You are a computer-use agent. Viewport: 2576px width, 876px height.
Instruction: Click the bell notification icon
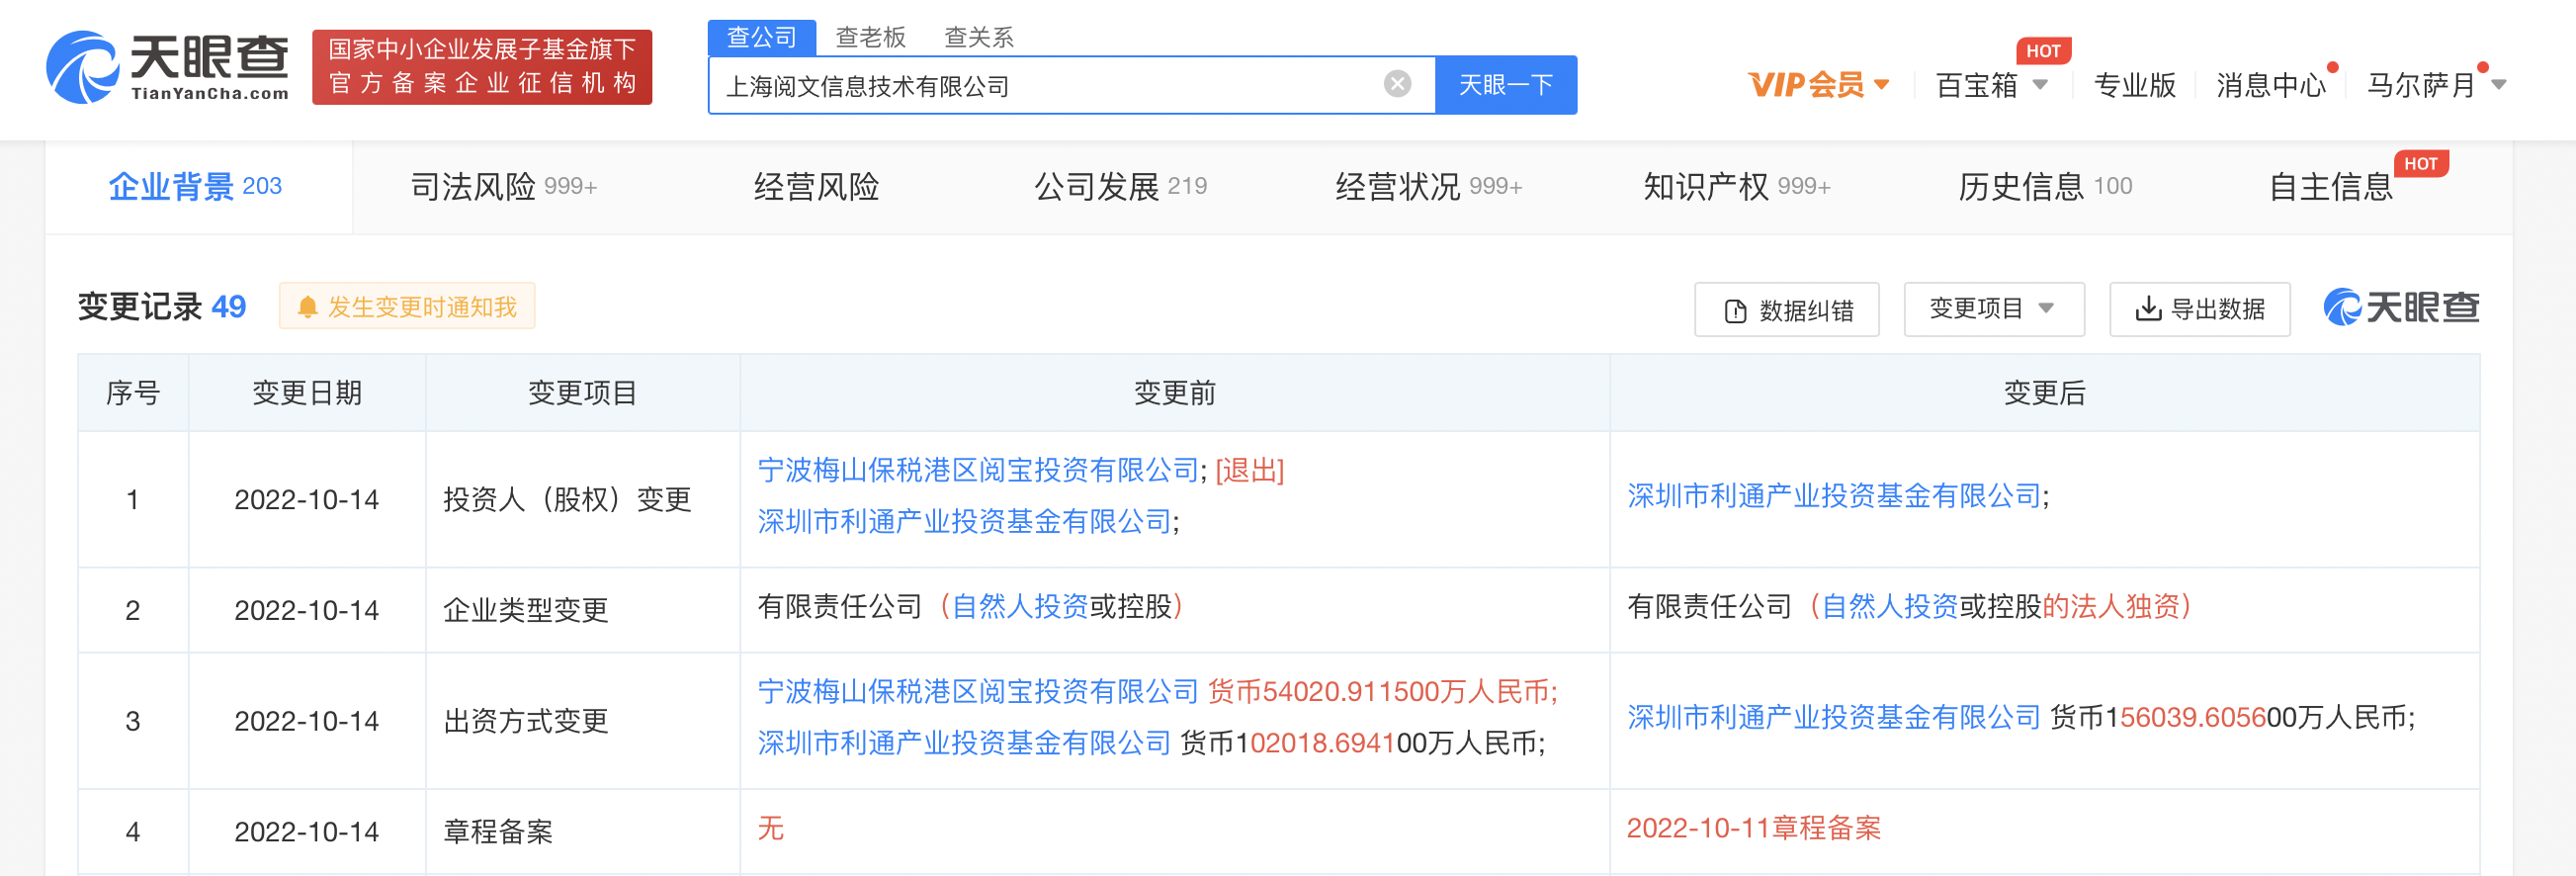point(308,307)
